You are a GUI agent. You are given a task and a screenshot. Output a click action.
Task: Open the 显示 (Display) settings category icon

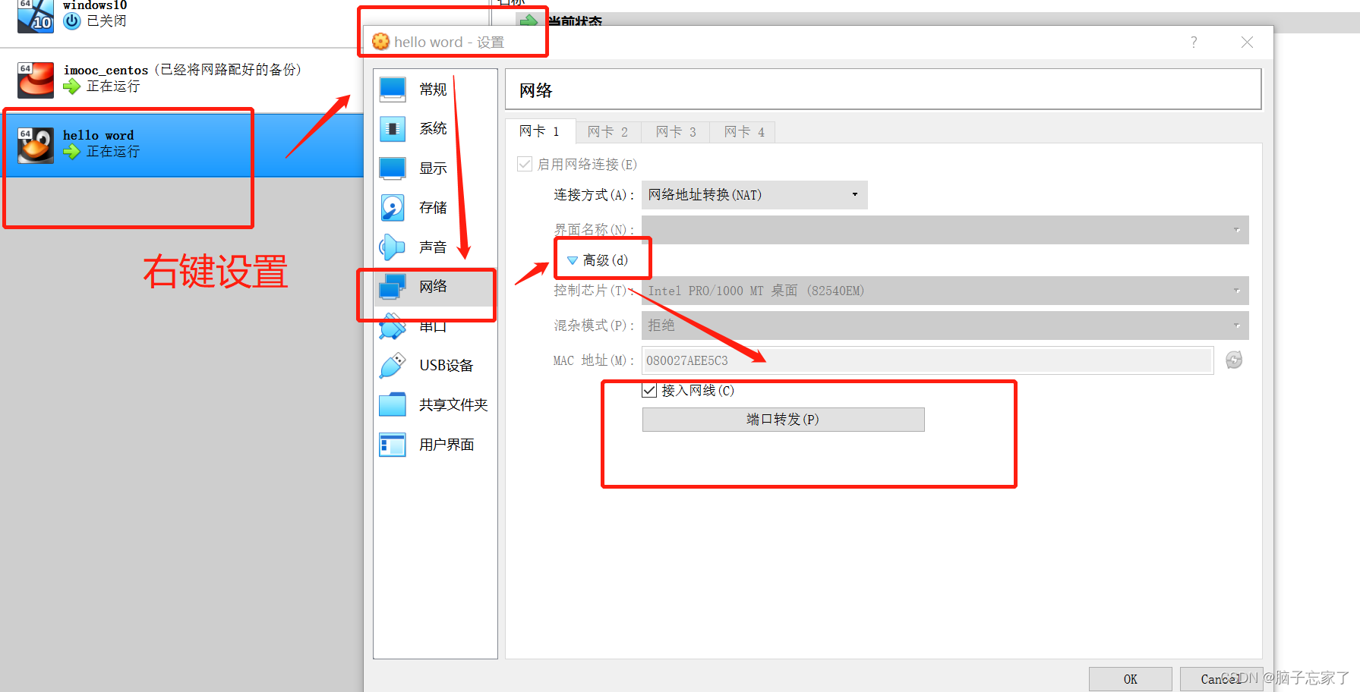click(x=393, y=168)
